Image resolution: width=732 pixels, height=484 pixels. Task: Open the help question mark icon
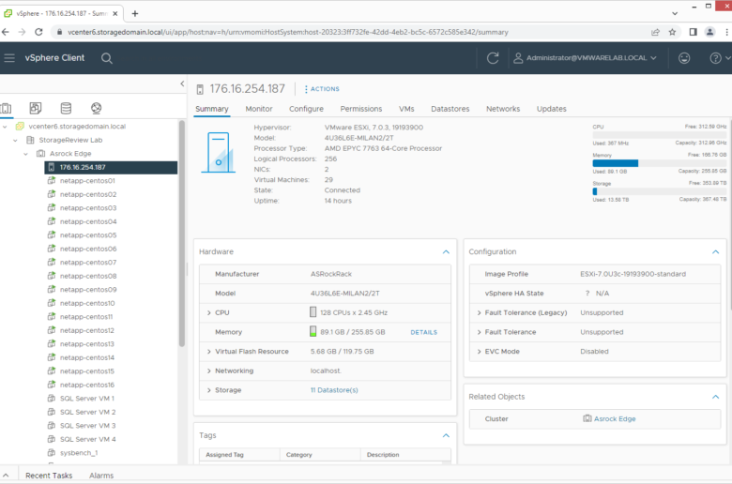pos(715,58)
